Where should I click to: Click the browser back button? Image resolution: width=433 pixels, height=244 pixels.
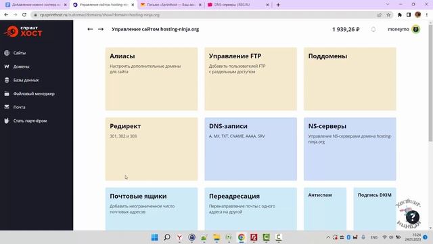point(6,15)
